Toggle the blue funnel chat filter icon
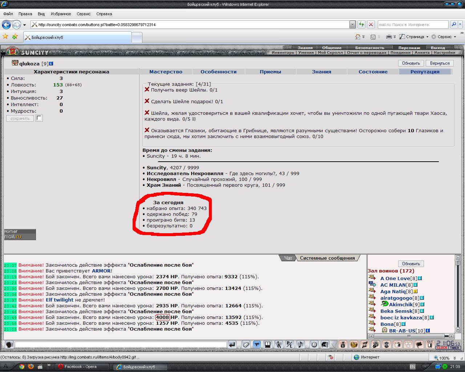465x372 pixels. (257, 344)
